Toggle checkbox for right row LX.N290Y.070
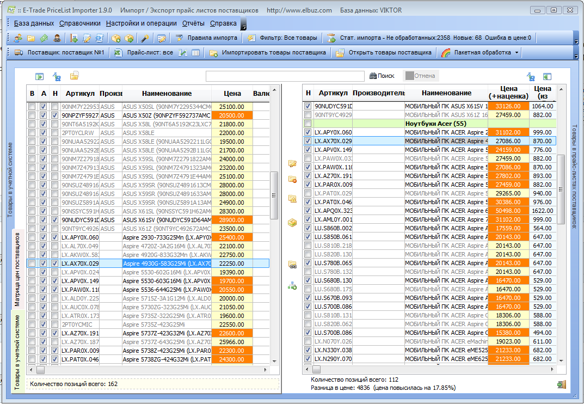Screen dimensions: 584x404 click(x=308, y=358)
